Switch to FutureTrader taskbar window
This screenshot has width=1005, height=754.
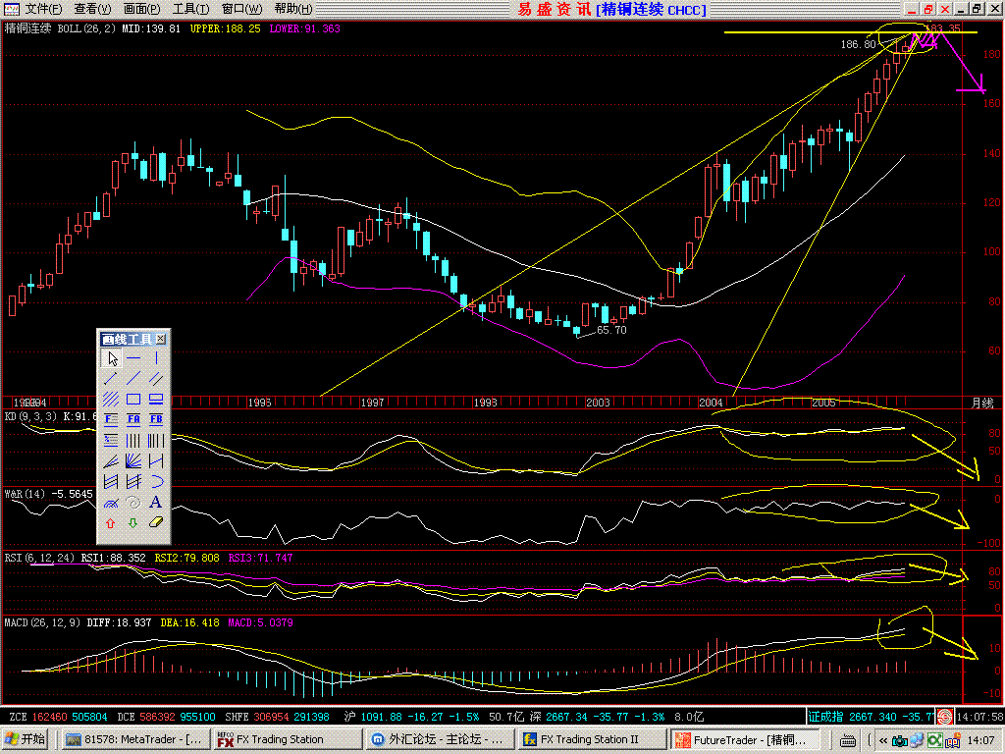[x=744, y=739]
